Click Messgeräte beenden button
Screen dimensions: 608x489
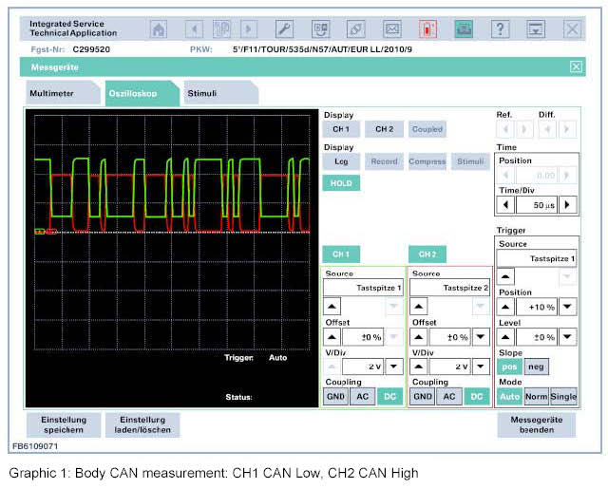(538, 424)
